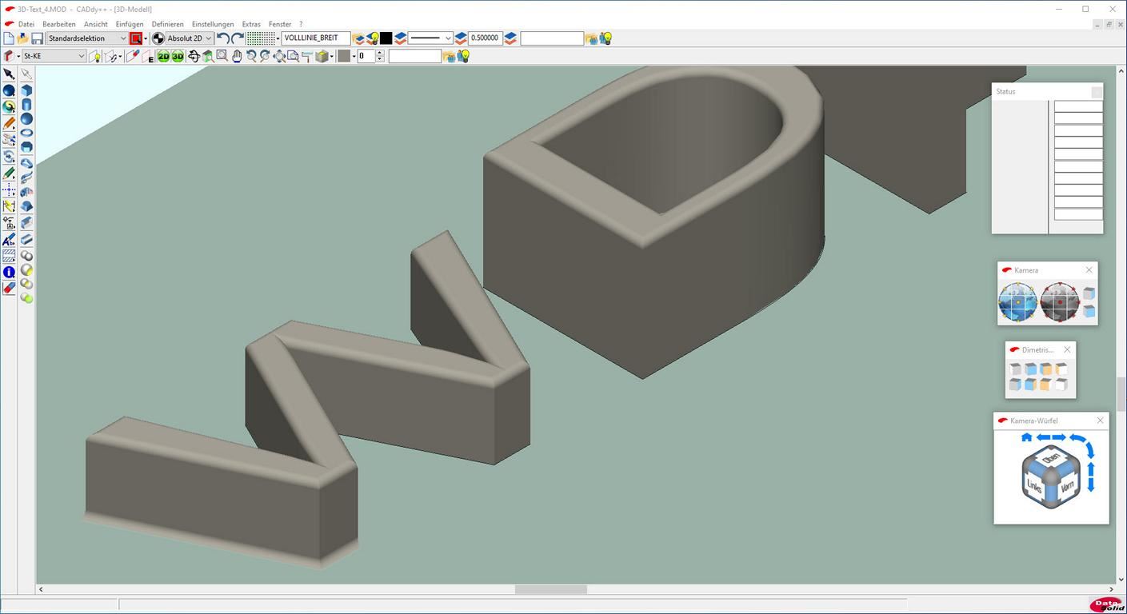Click the Undo arrow icon
Viewport: 1127px width, 614px height.
(223, 38)
